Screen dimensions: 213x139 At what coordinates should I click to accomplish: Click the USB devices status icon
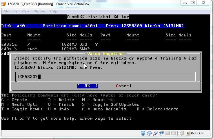pos(155,133)
